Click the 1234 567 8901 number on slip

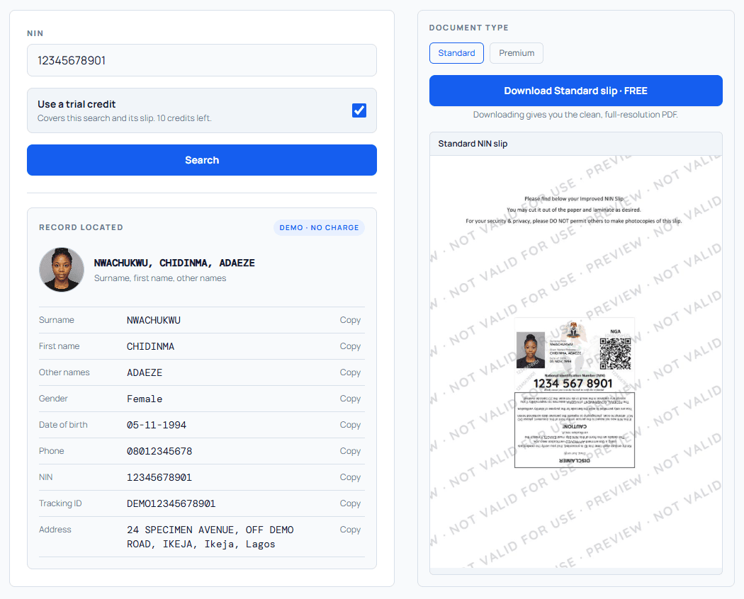click(x=573, y=383)
